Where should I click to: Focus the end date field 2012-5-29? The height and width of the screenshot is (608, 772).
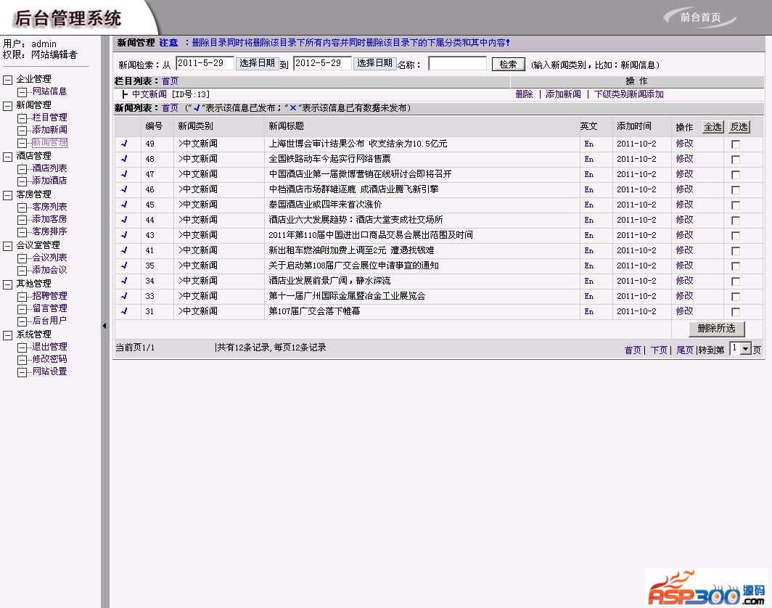322,63
